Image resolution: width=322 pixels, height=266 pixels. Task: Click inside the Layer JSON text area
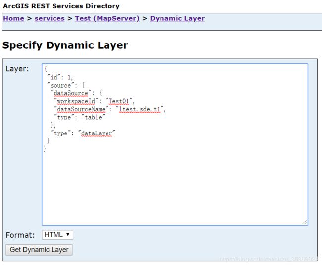click(175, 145)
